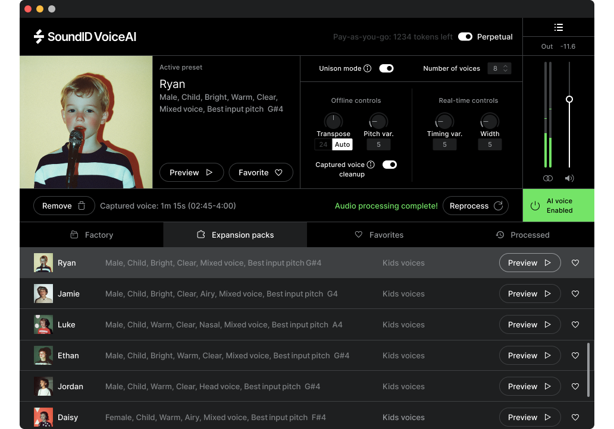Select the Jamie voice thumbnail
The width and height of the screenshot is (614, 429).
[43, 294]
